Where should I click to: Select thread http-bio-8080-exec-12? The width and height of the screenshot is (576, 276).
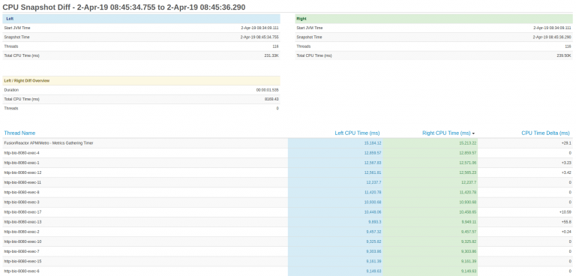click(22, 172)
